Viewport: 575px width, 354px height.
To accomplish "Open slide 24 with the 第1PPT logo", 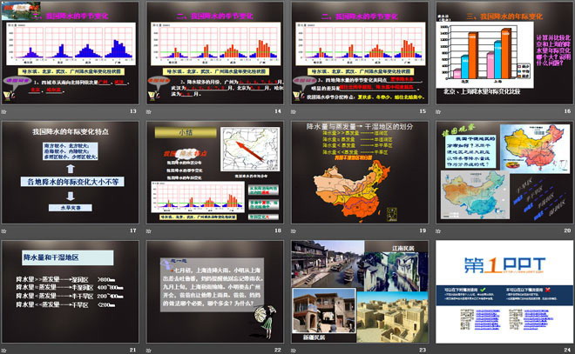I will pos(502,291).
